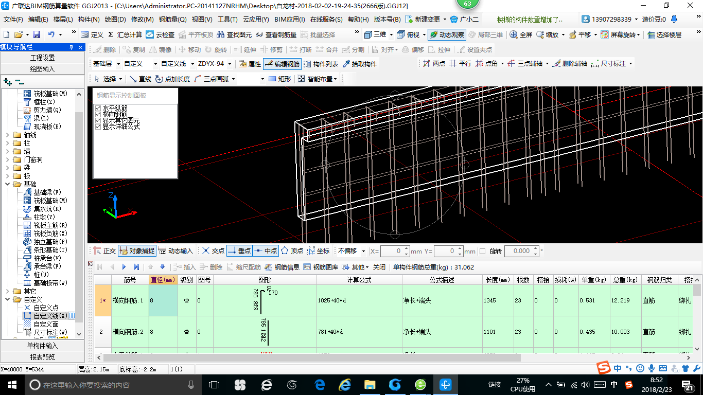This screenshot has height=395, width=703.
Task: Click 选择楼层 select floor
Action: point(664,34)
